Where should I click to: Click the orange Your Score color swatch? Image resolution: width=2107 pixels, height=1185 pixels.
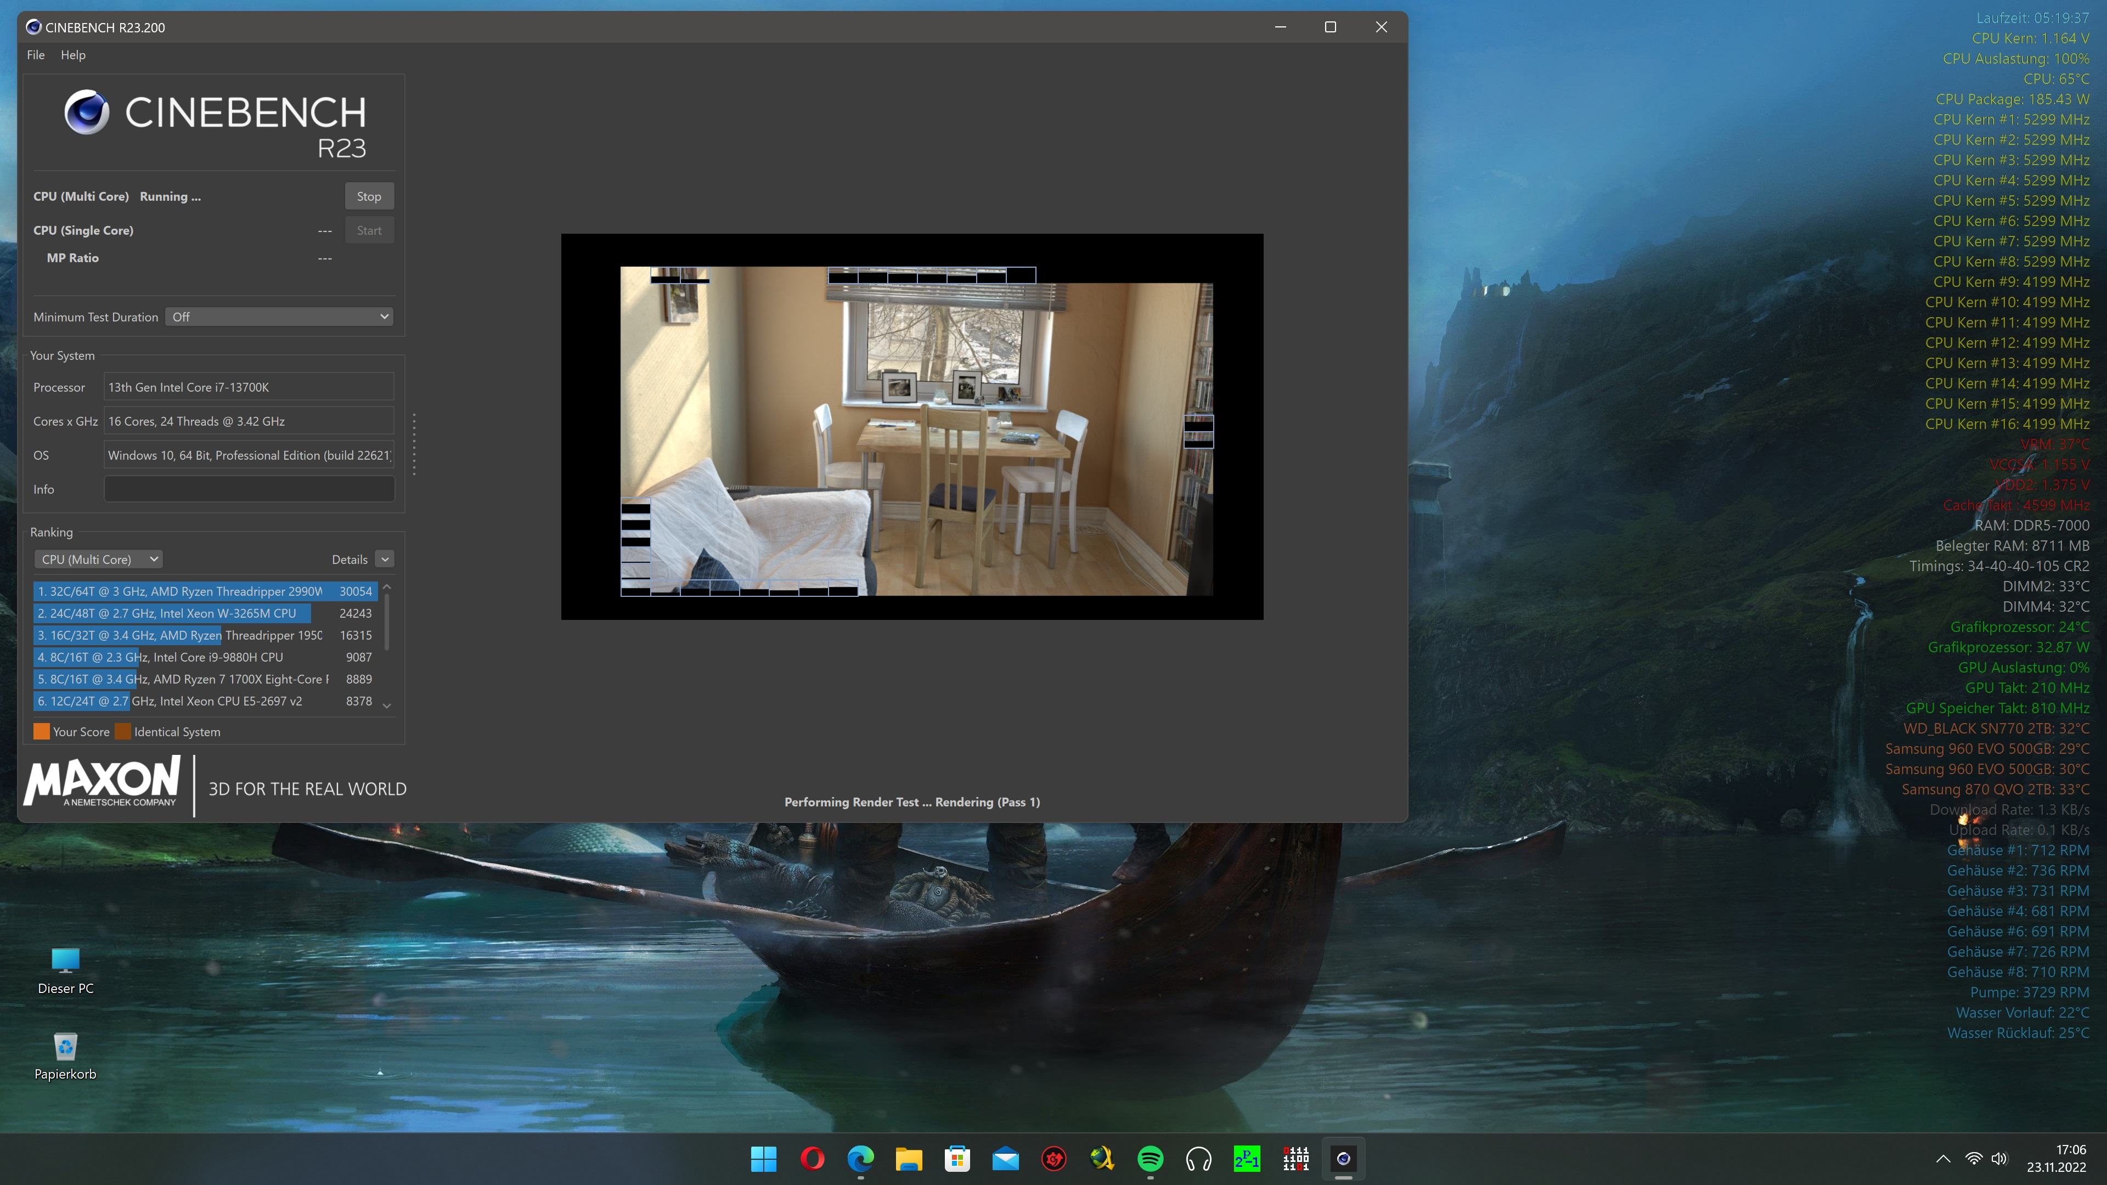42,731
